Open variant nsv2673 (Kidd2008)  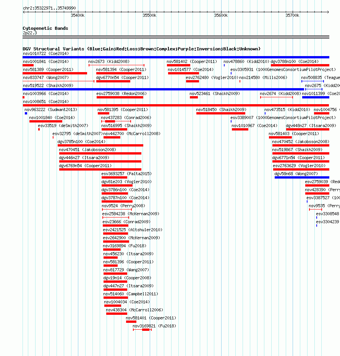click(109, 61)
